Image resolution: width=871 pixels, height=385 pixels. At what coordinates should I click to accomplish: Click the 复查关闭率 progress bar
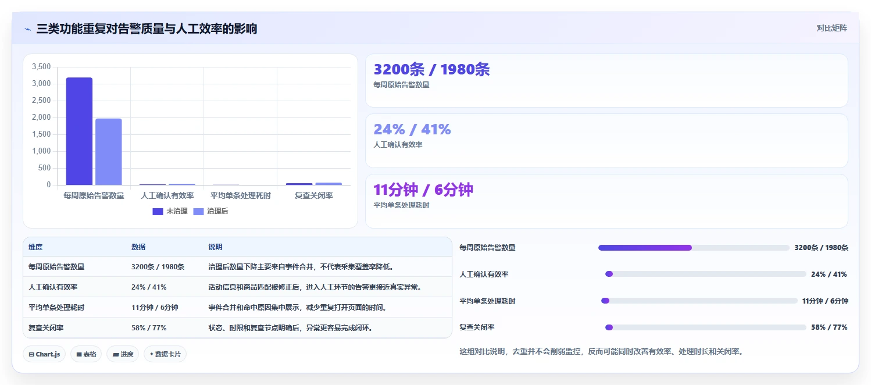point(706,327)
